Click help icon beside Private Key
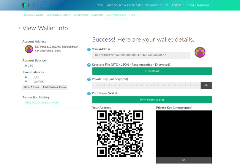Viewport: 240px width, 165px height. (x=89, y=80)
